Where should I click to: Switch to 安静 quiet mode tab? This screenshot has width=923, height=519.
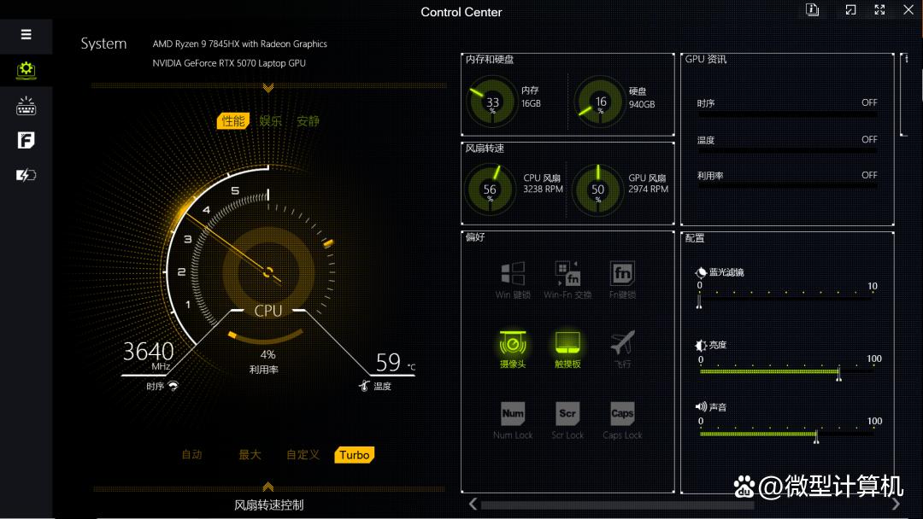308,121
